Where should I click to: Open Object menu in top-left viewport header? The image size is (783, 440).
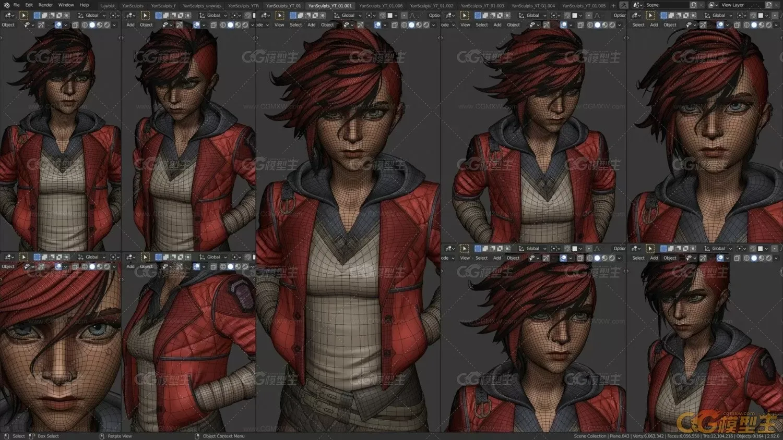[8, 25]
